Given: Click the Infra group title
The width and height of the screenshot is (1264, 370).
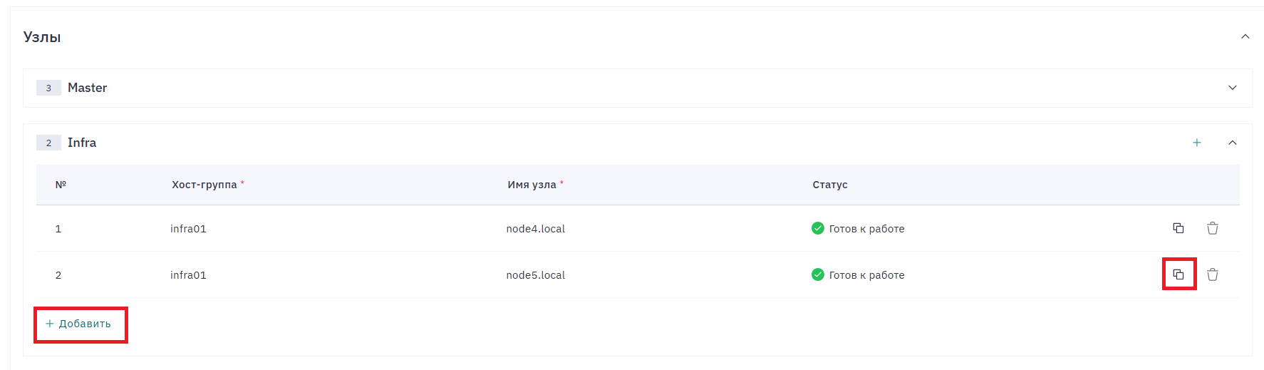Looking at the screenshot, I should click(x=82, y=143).
